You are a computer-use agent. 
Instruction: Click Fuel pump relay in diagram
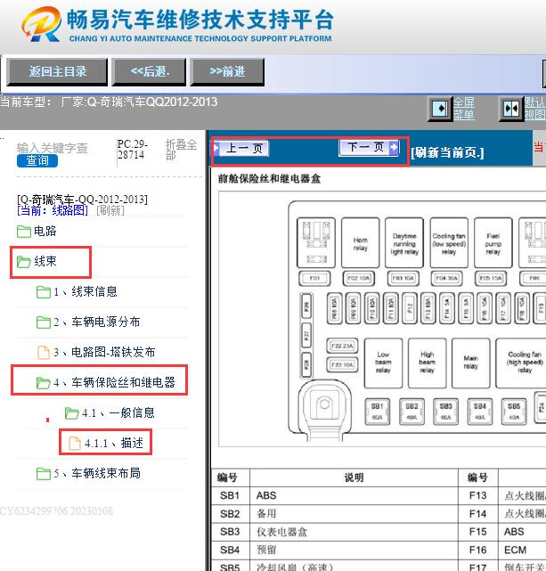point(493,243)
